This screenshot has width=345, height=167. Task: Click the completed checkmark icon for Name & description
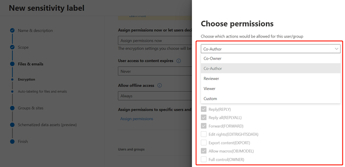click(12, 30)
